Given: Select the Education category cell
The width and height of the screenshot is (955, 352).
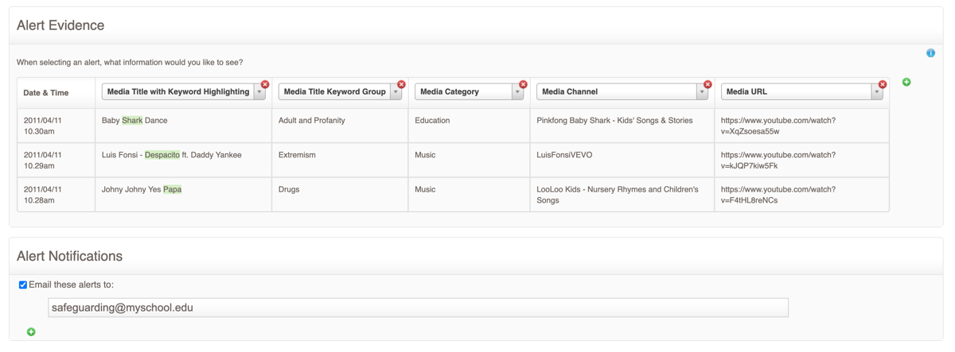Looking at the screenshot, I should 469,126.
